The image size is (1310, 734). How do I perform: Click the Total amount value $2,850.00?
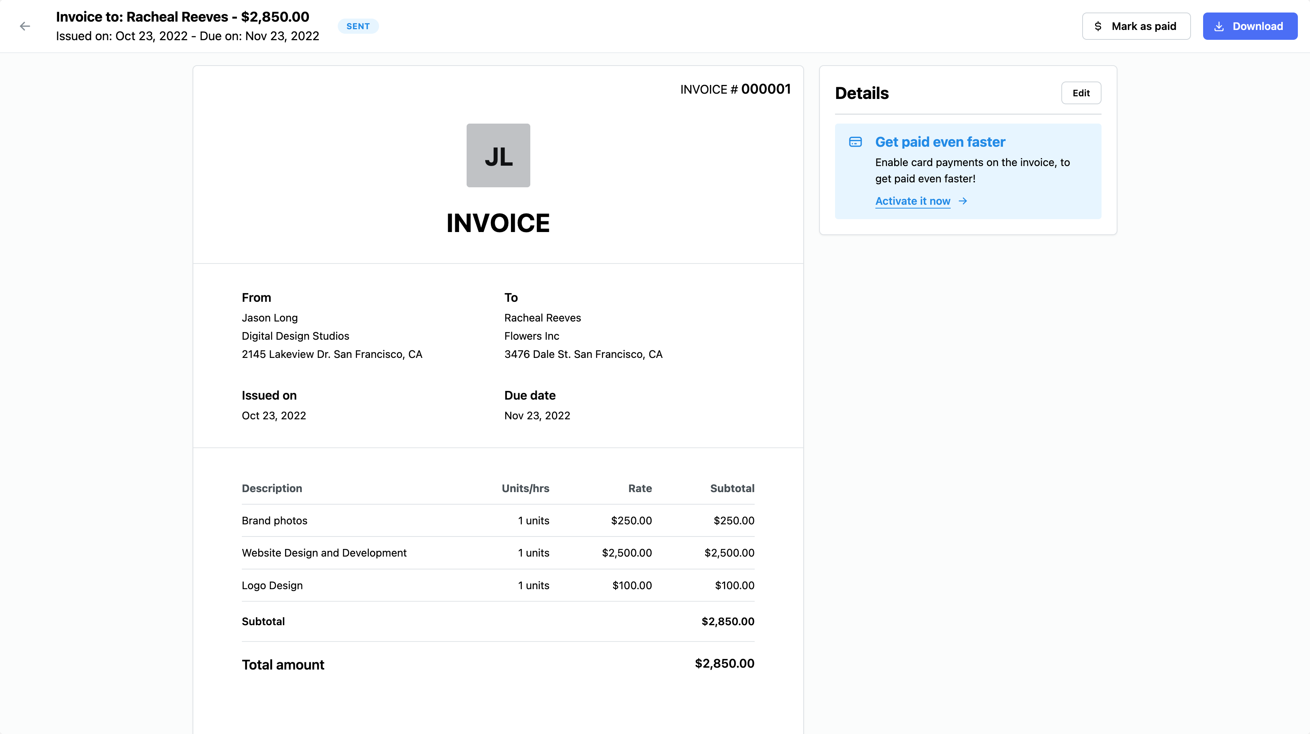tap(724, 663)
